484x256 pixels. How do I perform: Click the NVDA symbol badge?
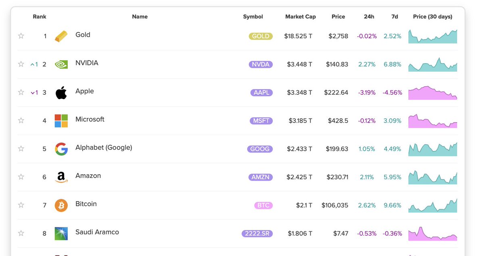(261, 65)
